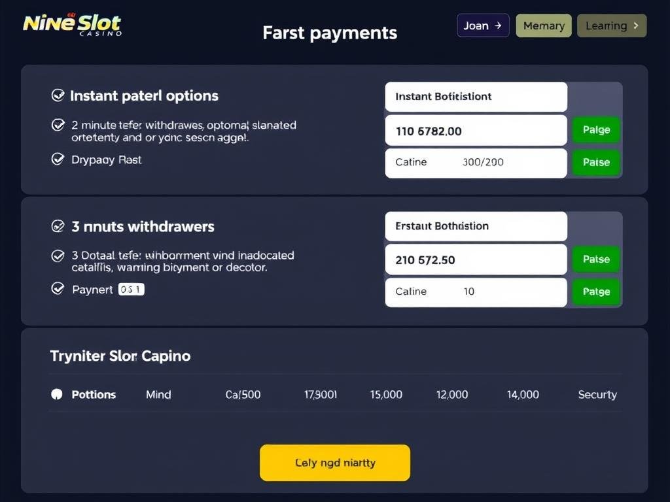
Task: Click the NineSlot Casino logo
Action: pyautogui.click(x=72, y=25)
